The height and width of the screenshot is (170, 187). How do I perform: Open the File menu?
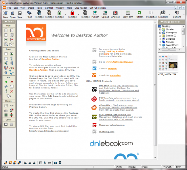coord(9,8)
